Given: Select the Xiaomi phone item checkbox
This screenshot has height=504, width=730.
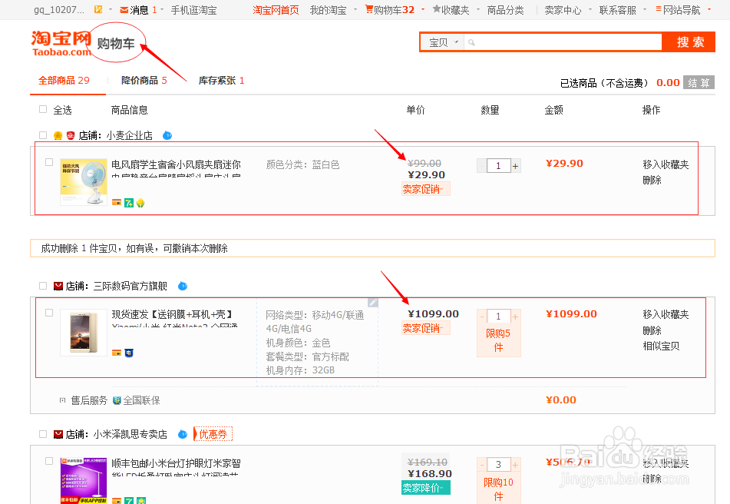Looking at the screenshot, I should (x=49, y=313).
